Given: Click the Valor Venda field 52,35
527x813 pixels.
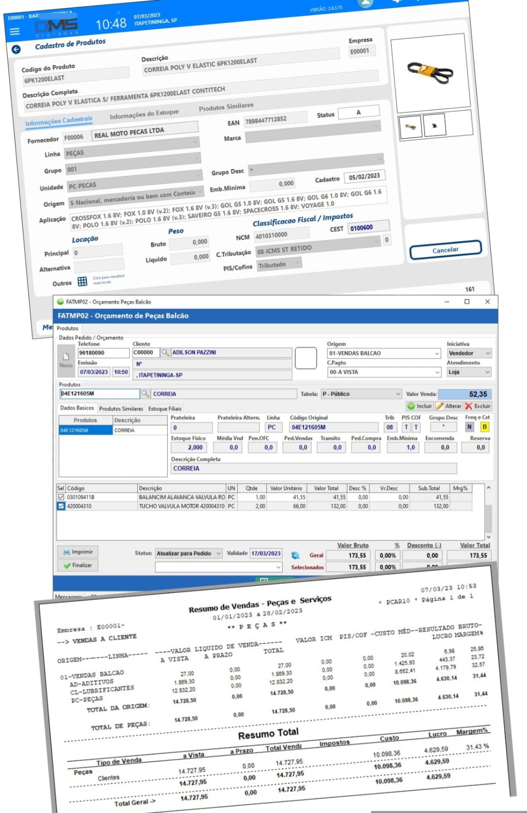Looking at the screenshot, I should 464,394.
